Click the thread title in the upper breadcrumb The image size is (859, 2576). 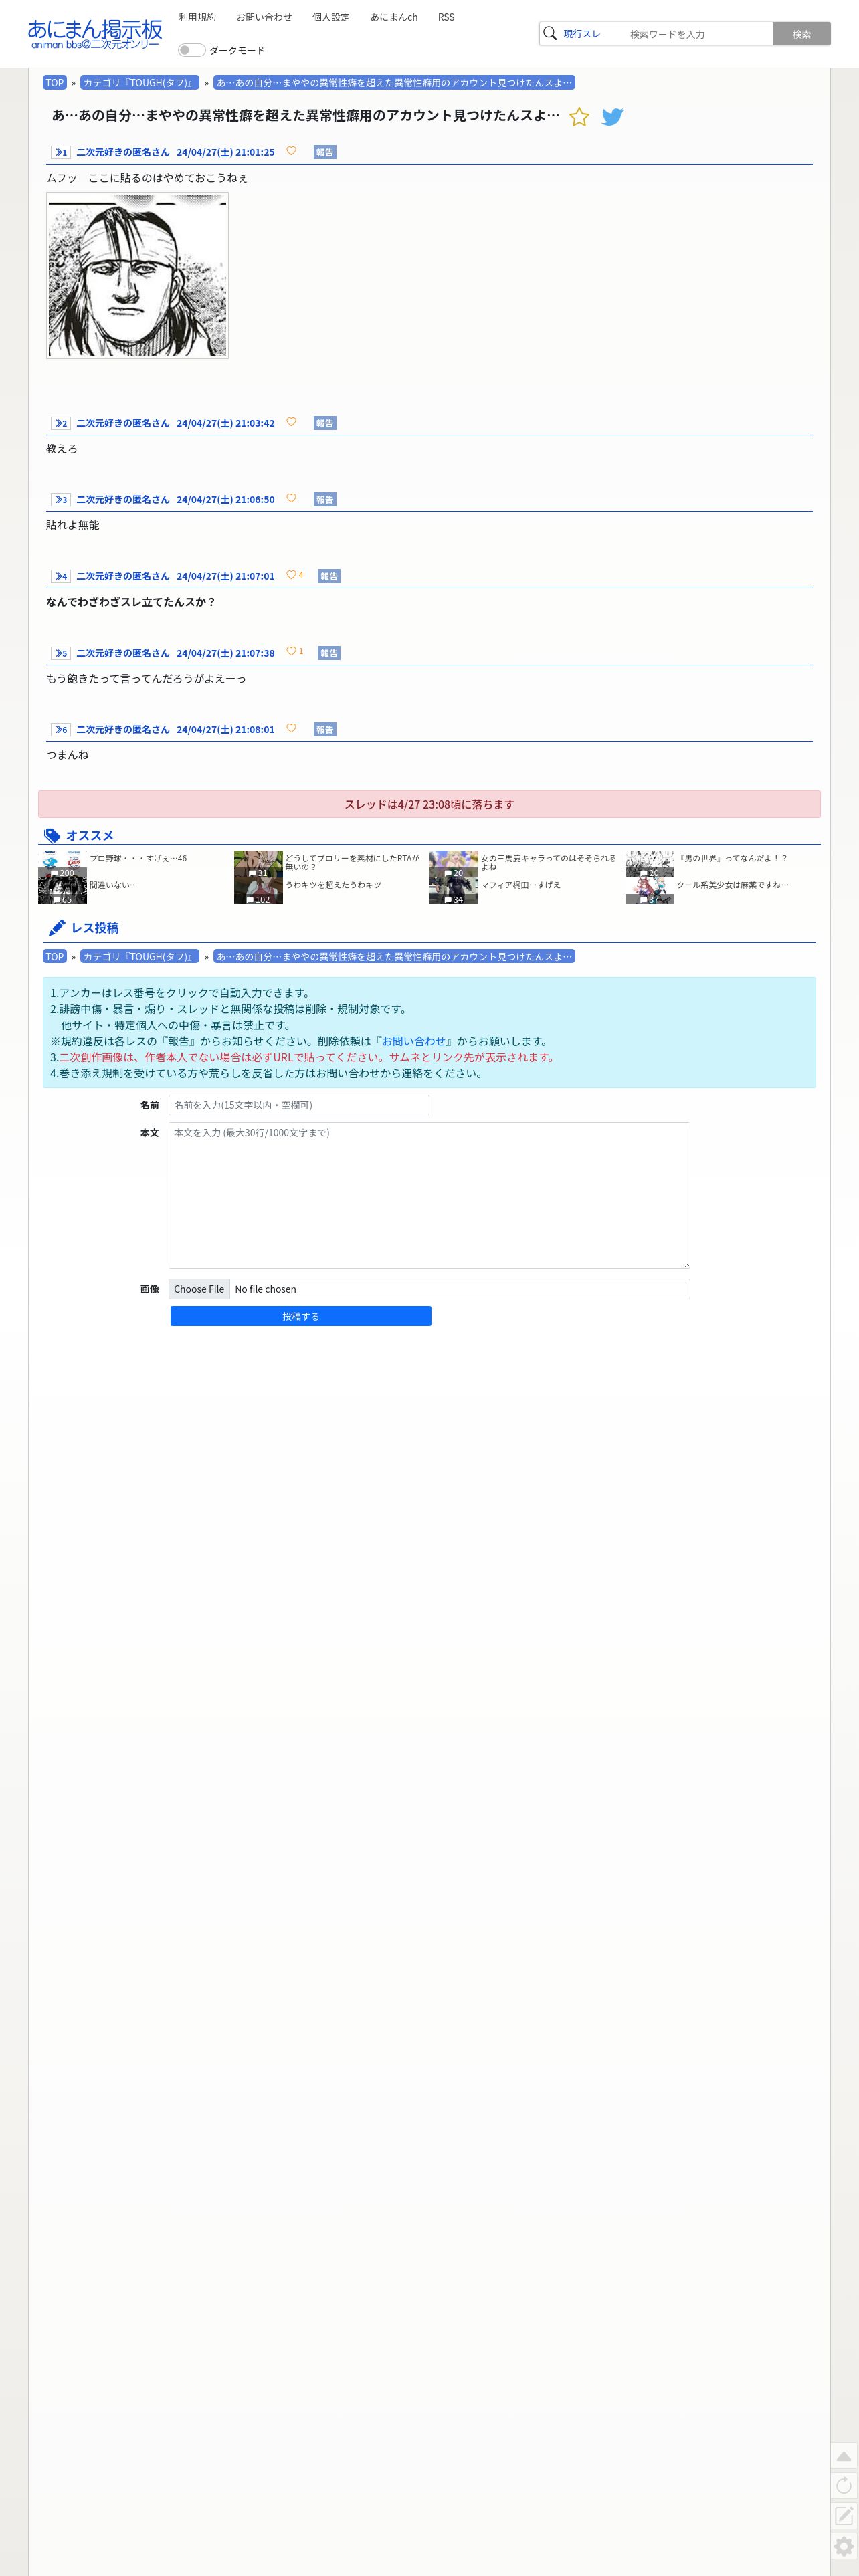click(394, 82)
